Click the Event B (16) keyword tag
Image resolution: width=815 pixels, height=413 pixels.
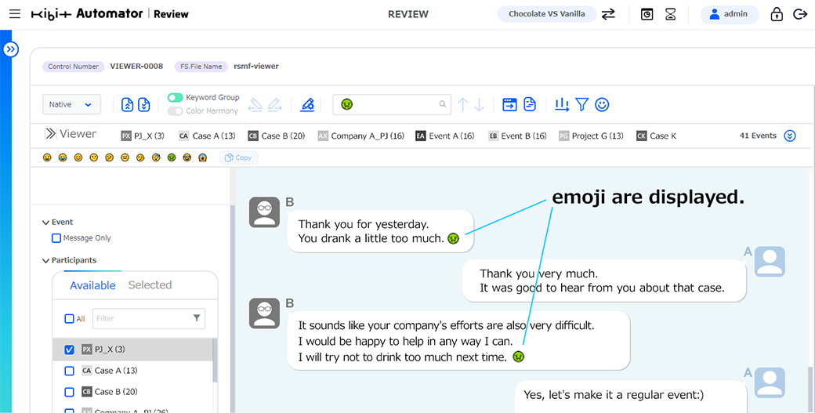517,136
